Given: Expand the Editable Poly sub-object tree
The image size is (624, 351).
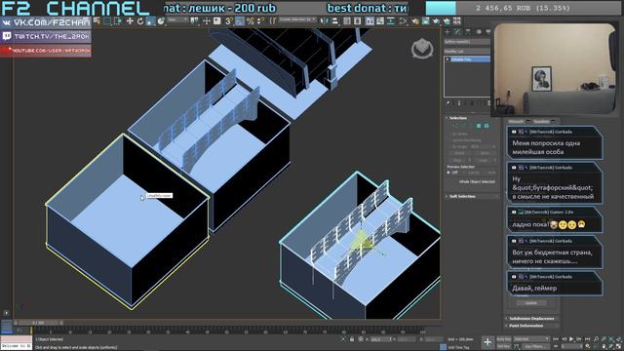Looking at the screenshot, I should [x=448, y=59].
